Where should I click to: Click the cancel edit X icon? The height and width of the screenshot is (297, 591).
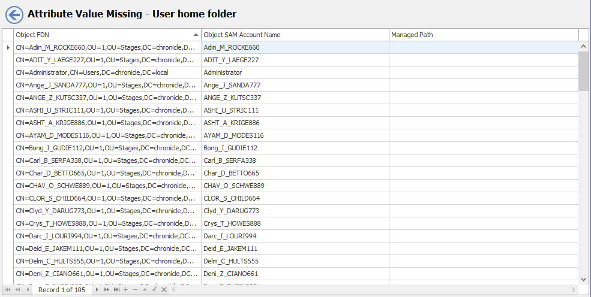tap(164, 290)
